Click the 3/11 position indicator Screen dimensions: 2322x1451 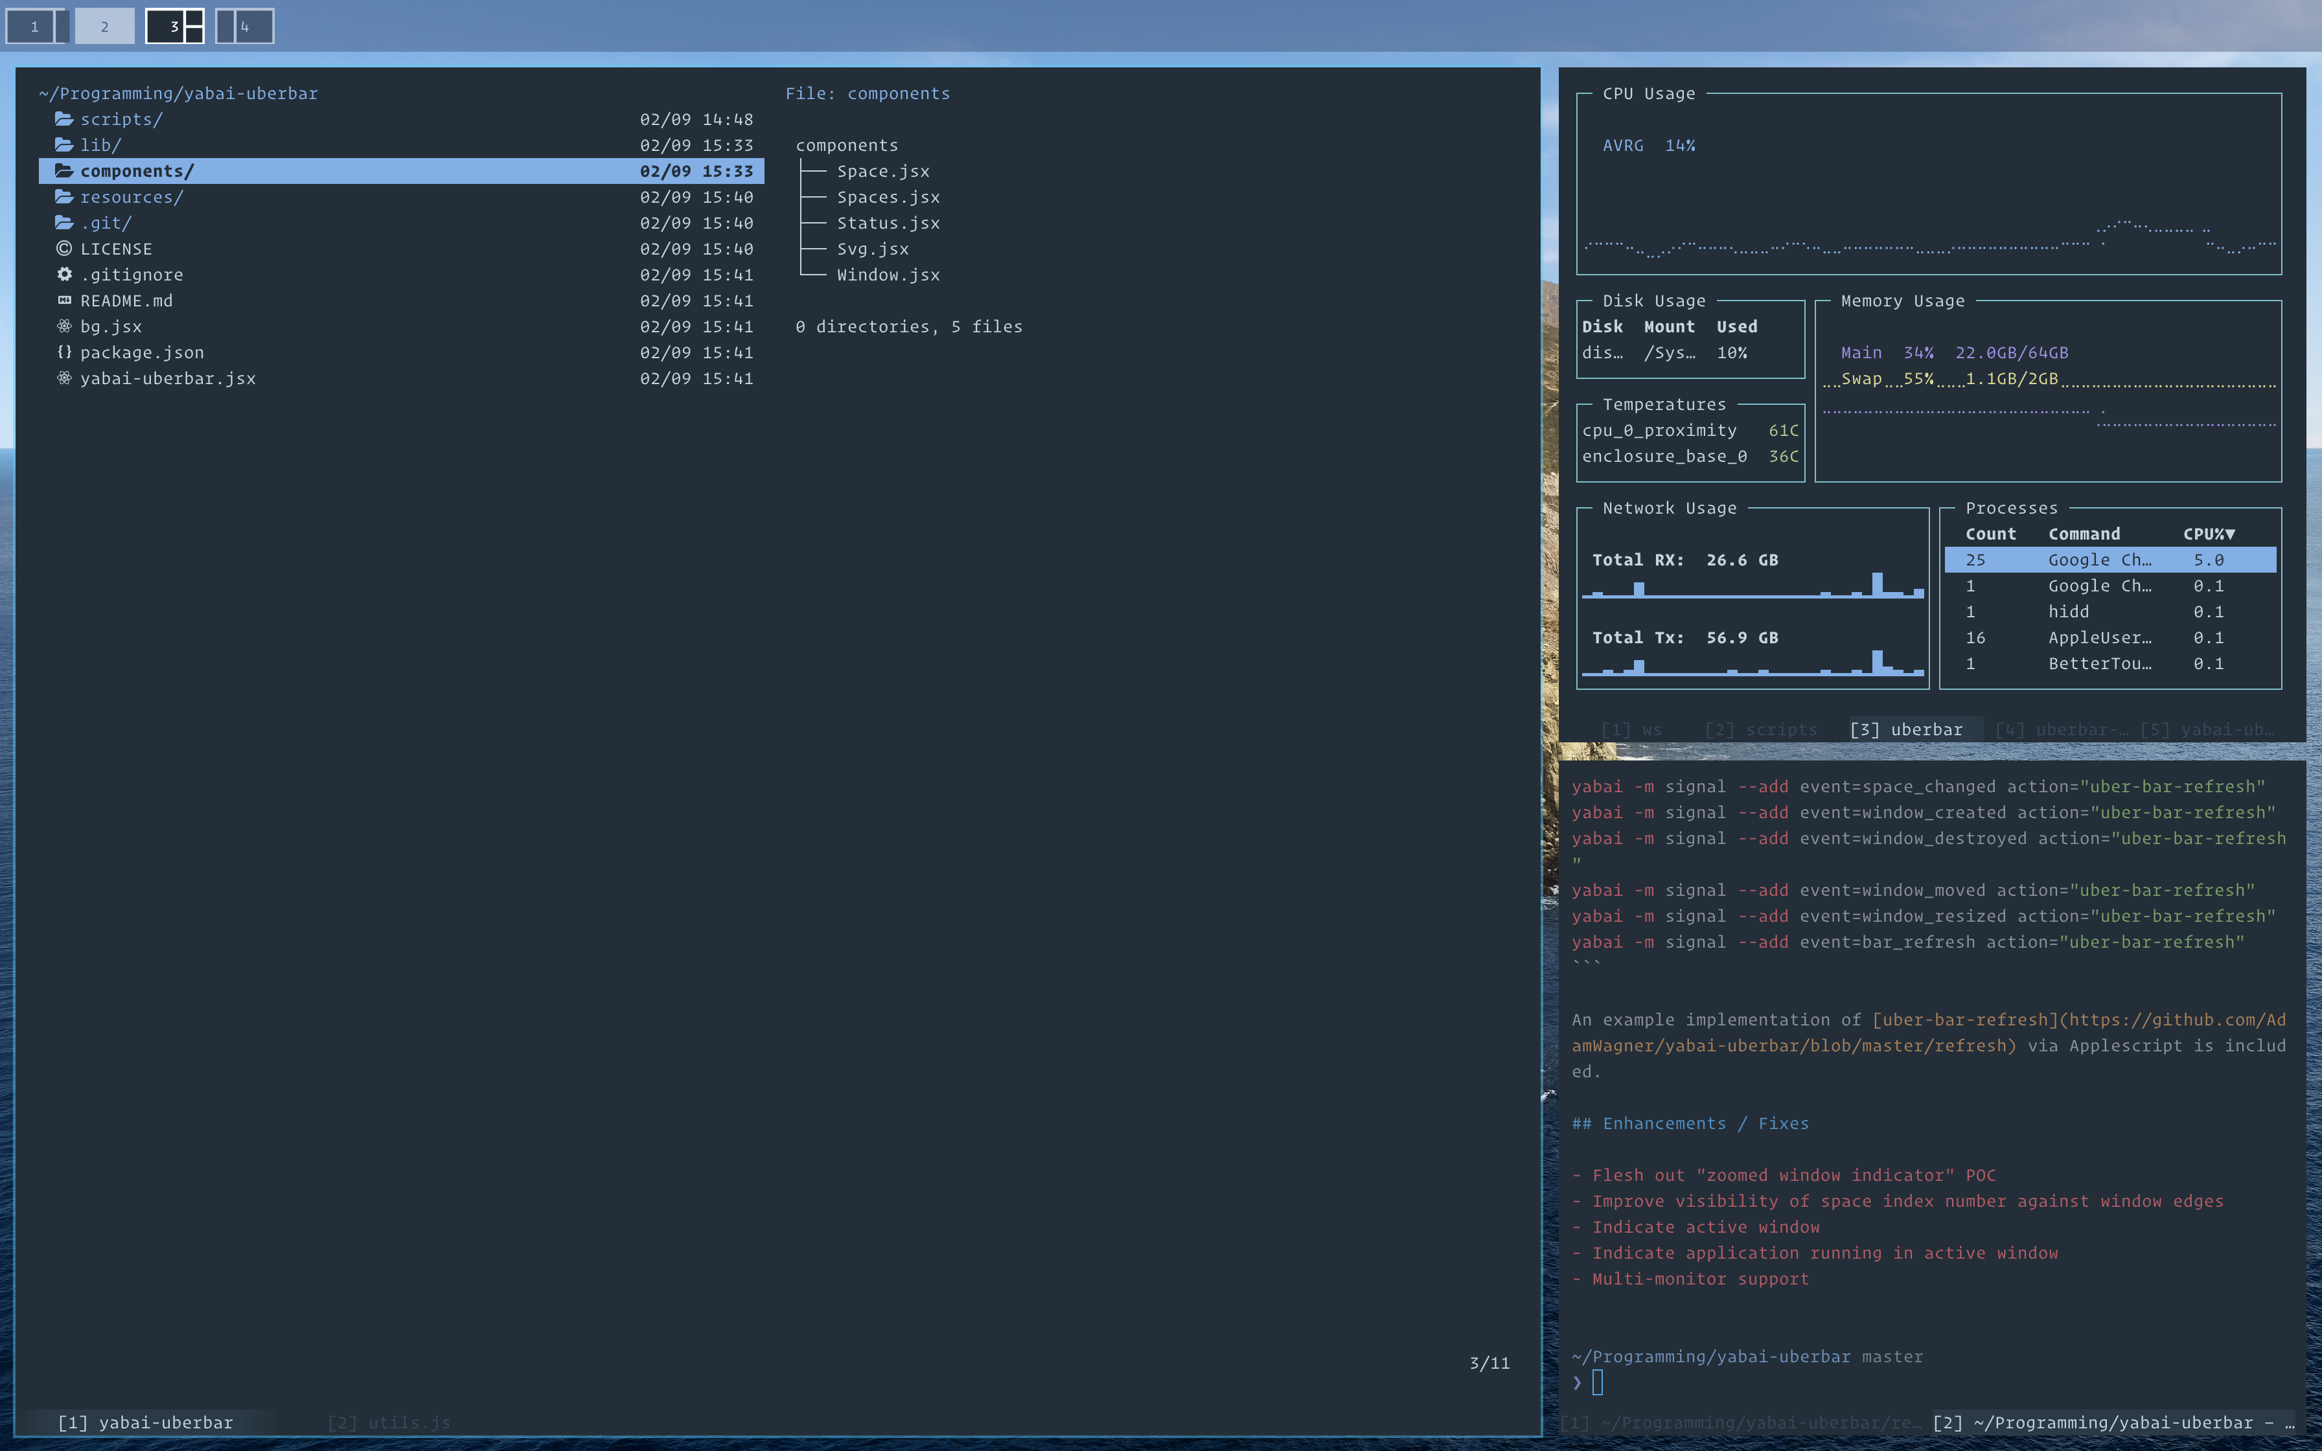pos(1489,1363)
